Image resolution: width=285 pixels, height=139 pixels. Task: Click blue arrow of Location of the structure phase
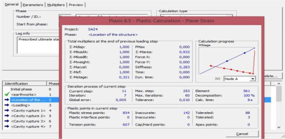click(x=7, y=100)
